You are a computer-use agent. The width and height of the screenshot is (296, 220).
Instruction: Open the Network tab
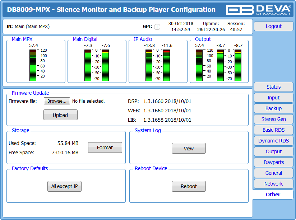click(273, 184)
